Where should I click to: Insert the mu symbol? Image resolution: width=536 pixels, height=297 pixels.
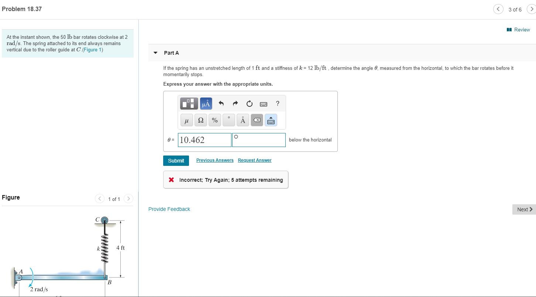click(x=186, y=120)
